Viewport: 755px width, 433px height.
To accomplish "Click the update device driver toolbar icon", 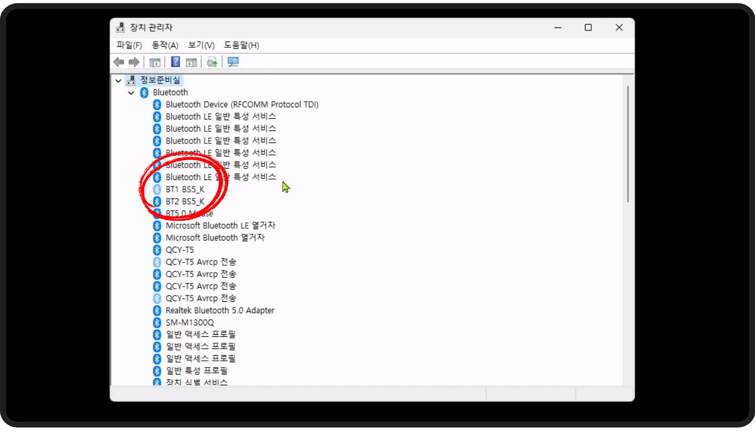I will click(212, 62).
